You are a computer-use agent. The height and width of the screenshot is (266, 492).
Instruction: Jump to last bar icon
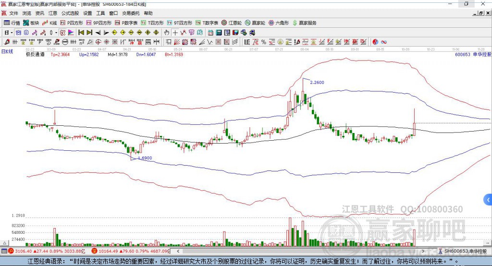click(x=89, y=33)
